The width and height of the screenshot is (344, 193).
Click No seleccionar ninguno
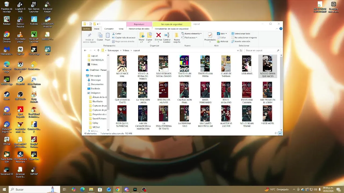[x=244, y=38]
